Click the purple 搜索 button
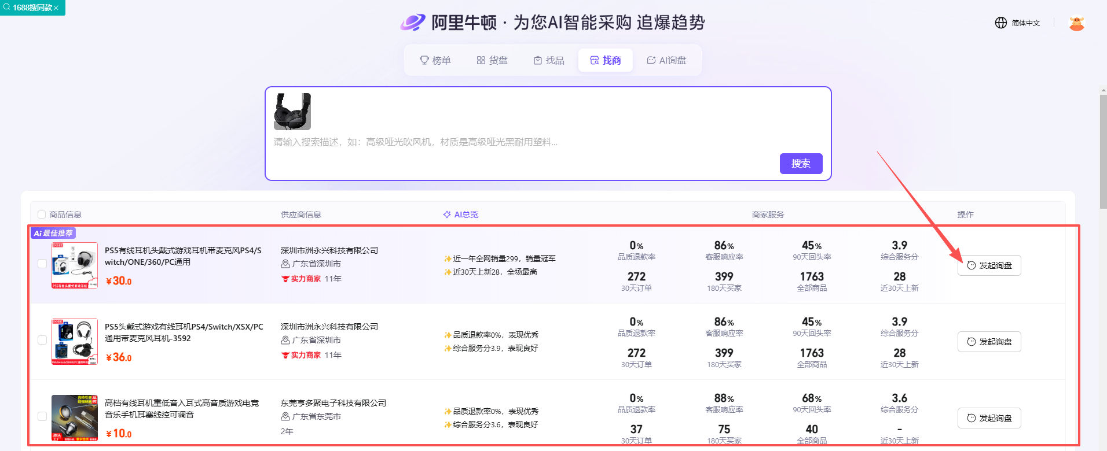Image resolution: width=1107 pixels, height=451 pixels. coord(801,164)
